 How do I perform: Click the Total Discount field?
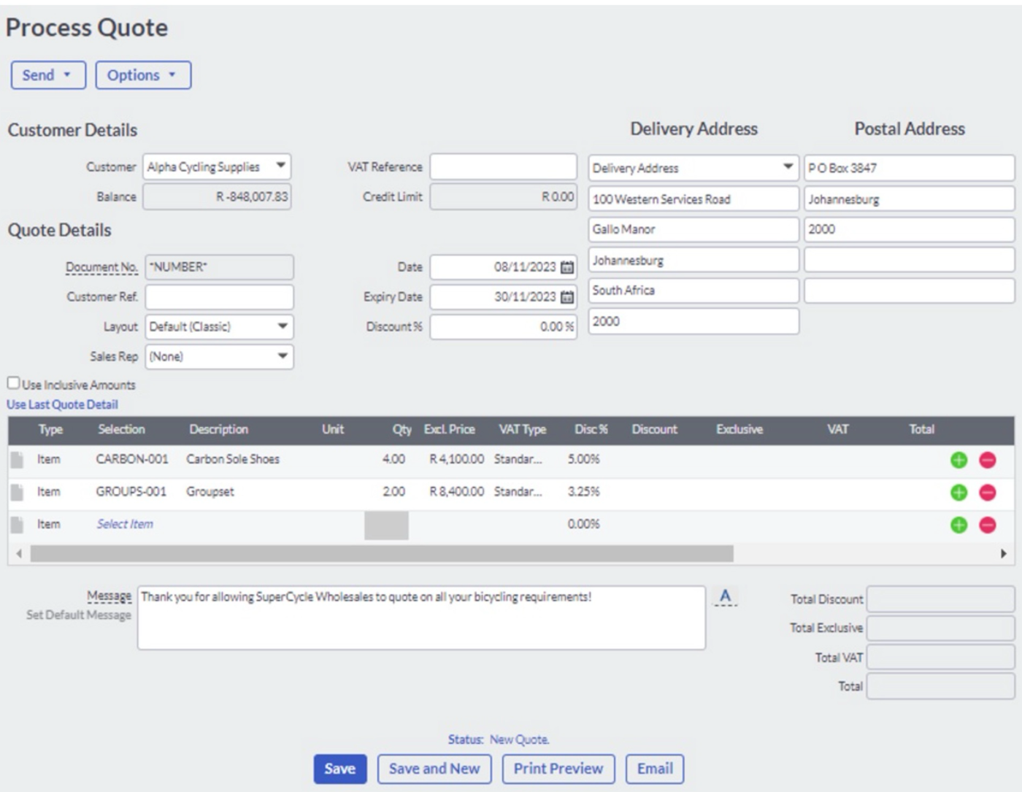[940, 599]
